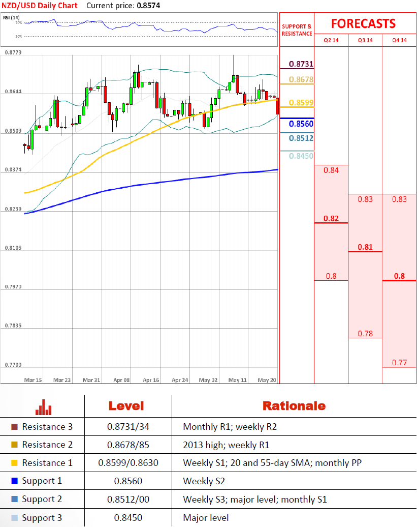Click the Q3 14 lower forecast 0.78
This screenshot has height=527, width=417.
[365, 334]
